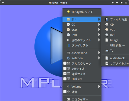
Task: Tick the 2倍サイズ checkbox
Action: pyautogui.click(x=65, y=68)
